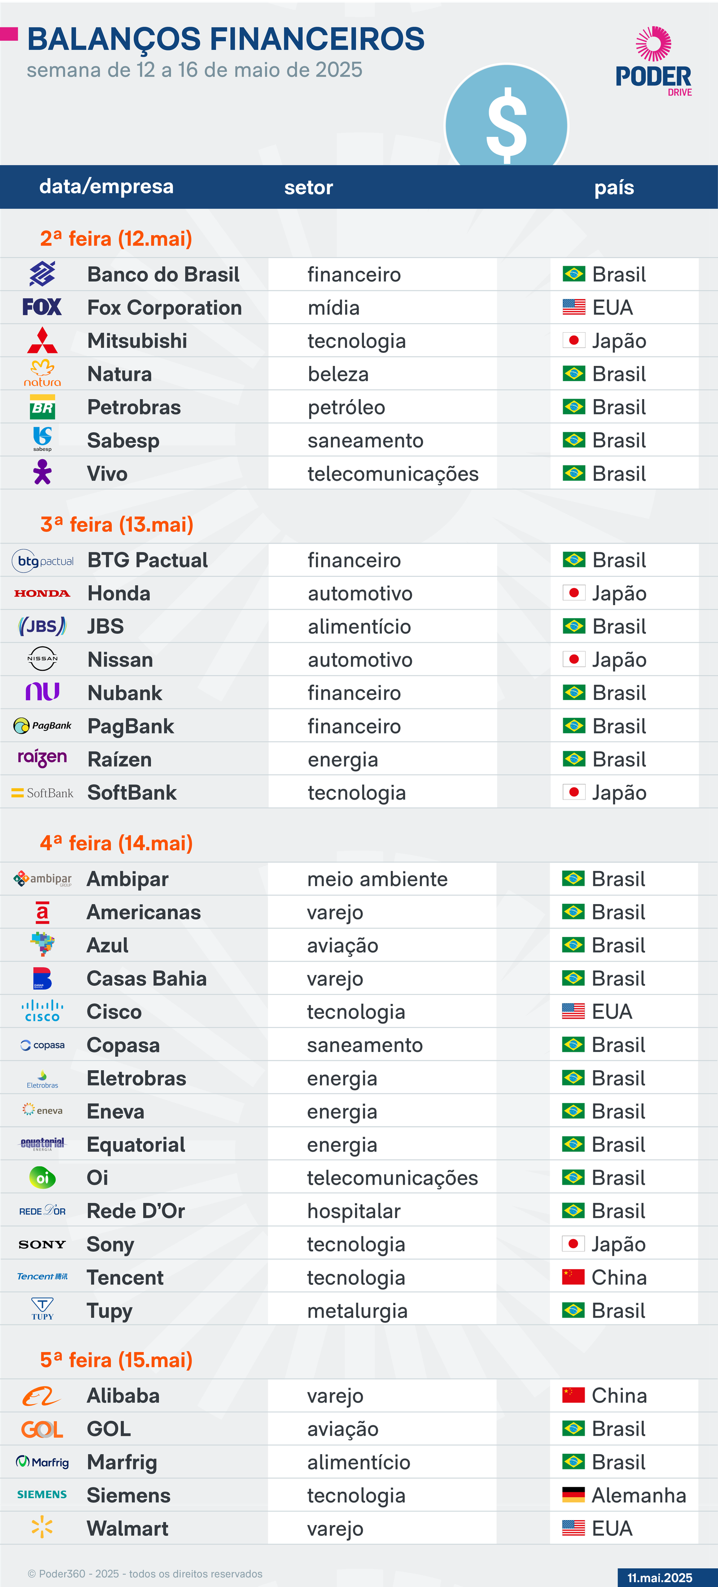Click the FOX logo icon
Image resolution: width=718 pixels, height=1587 pixels.
pyautogui.click(x=42, y=307)
